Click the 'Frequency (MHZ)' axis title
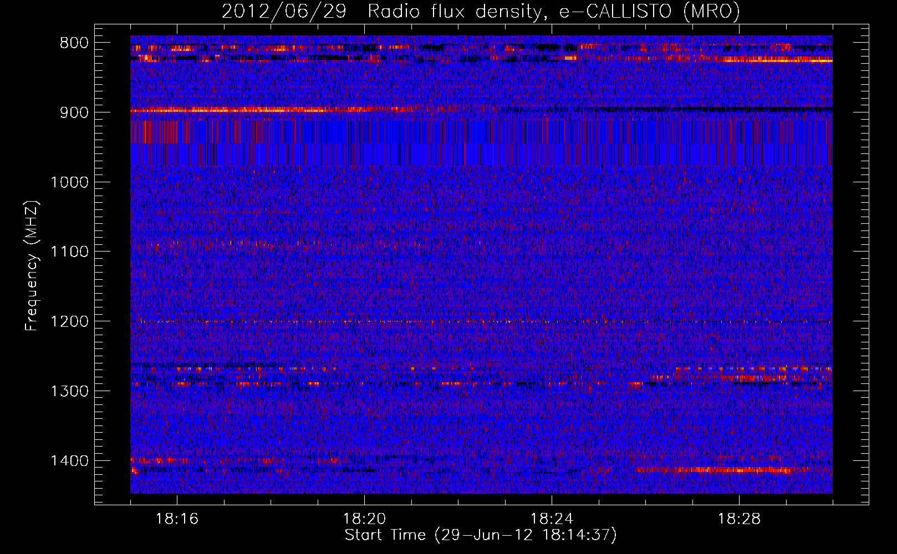 tap(32, 266)
